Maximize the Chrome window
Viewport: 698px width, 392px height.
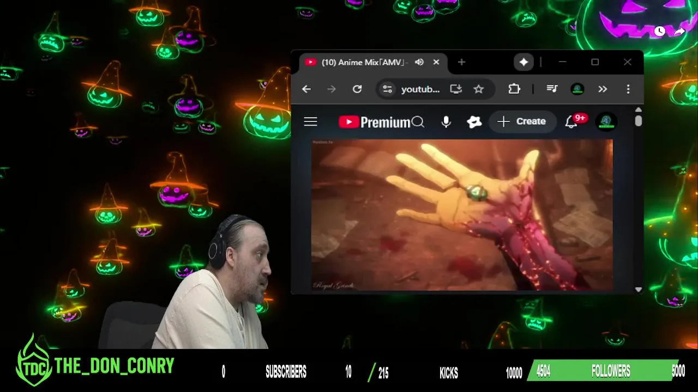pos(595,62)
